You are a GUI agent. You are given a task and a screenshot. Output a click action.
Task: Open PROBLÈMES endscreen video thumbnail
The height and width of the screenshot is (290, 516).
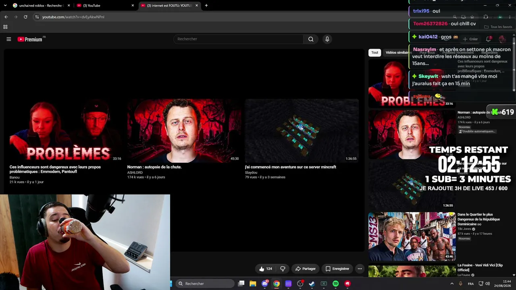point(66,131)
